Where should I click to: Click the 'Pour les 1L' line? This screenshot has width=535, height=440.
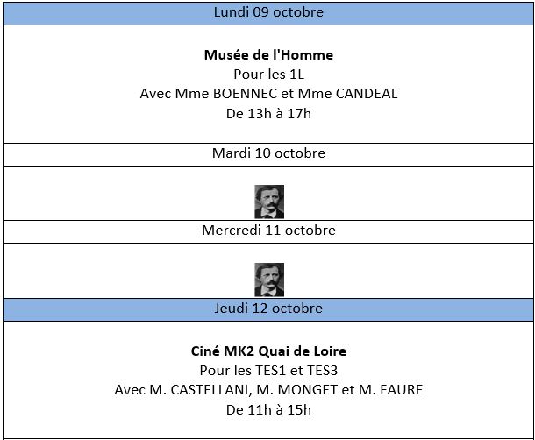[x=268, y=75]
